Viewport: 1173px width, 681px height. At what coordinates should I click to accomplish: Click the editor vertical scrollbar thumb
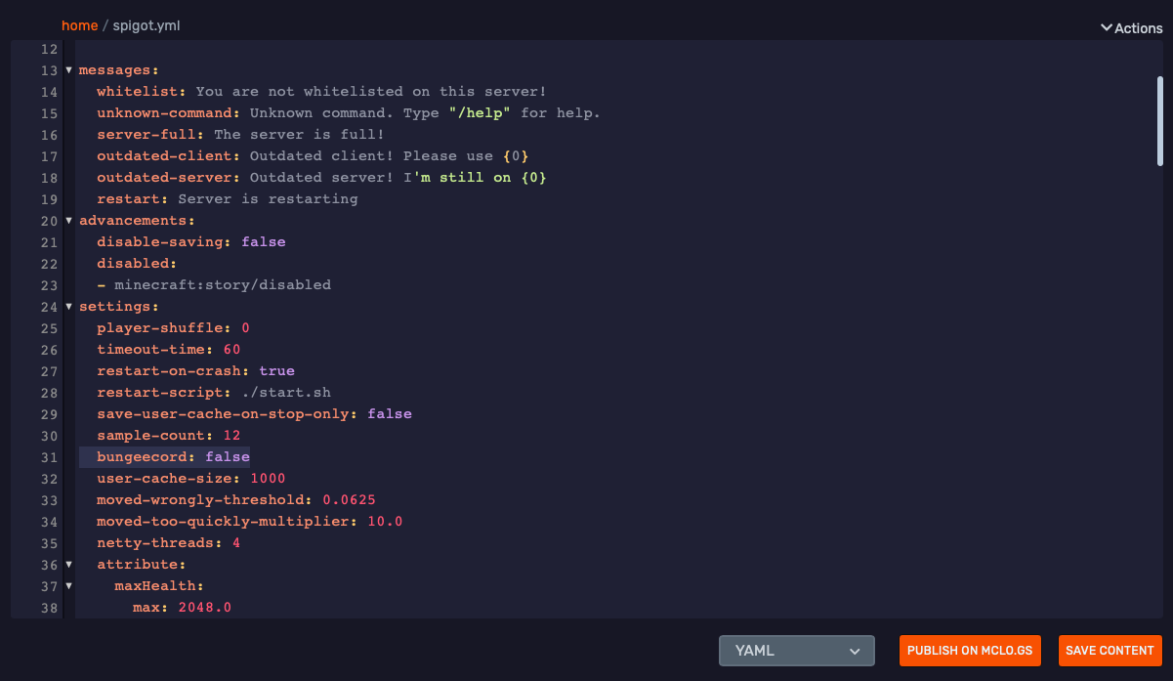pos(1159,120)
